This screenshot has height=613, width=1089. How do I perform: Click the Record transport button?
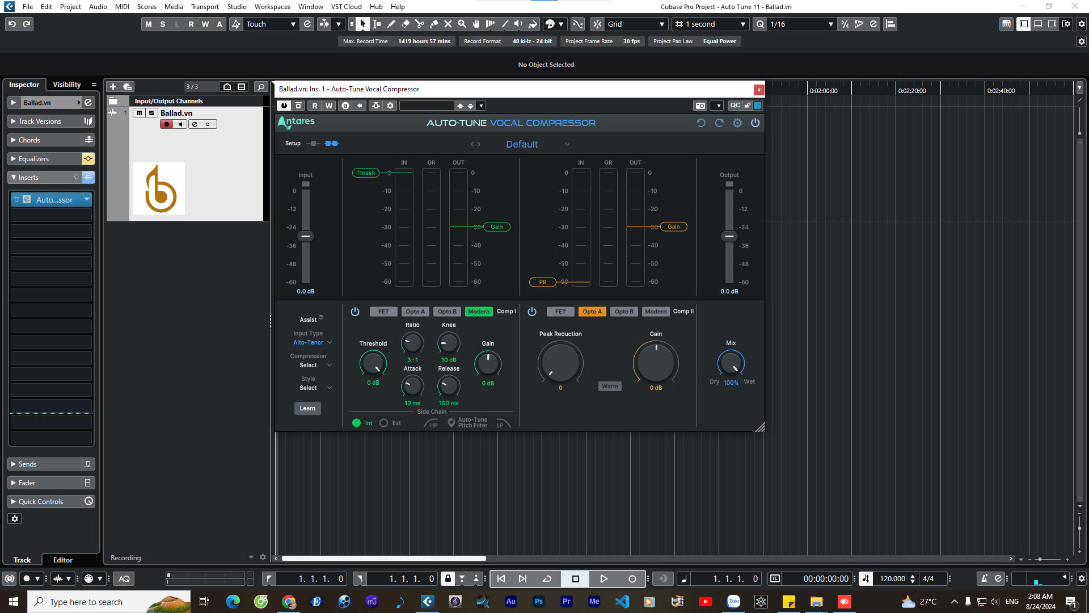632,578
